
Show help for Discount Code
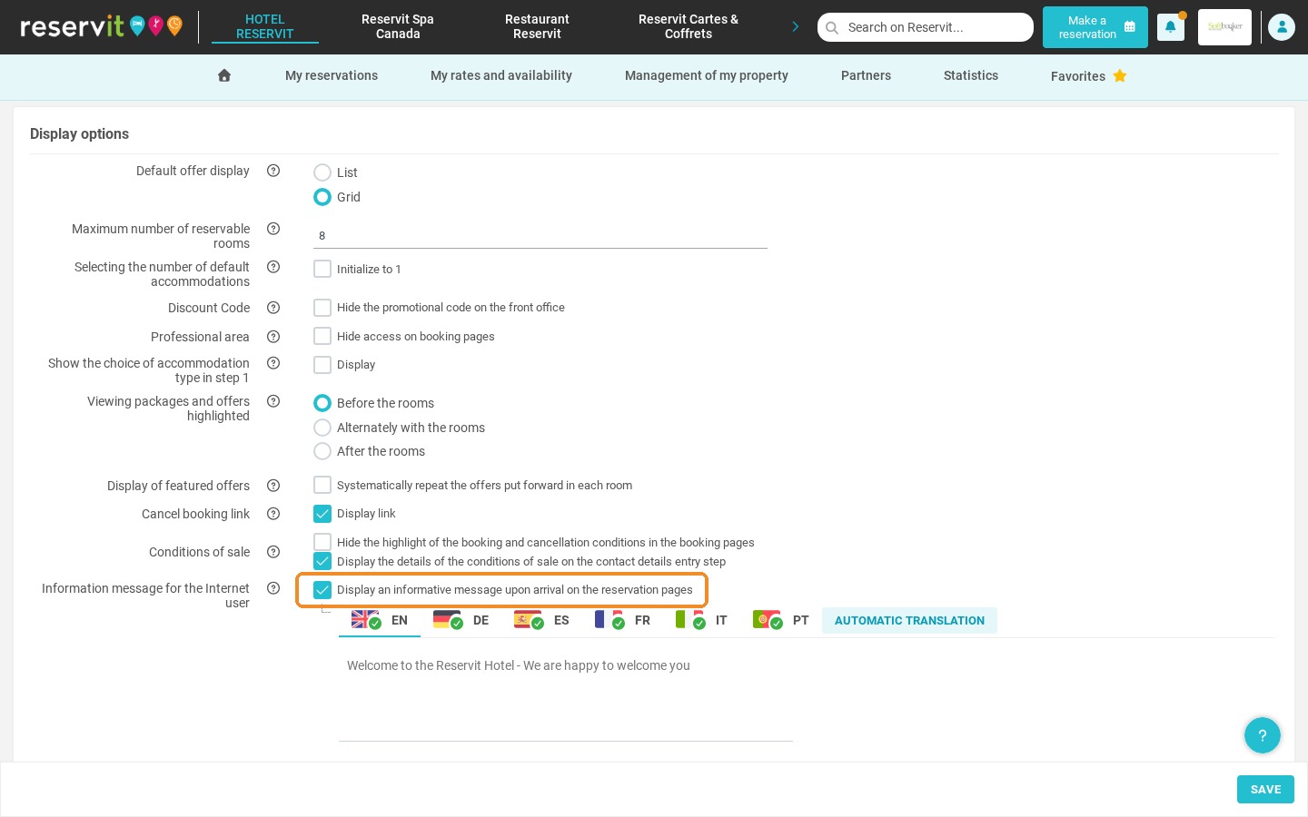[273, 308]
